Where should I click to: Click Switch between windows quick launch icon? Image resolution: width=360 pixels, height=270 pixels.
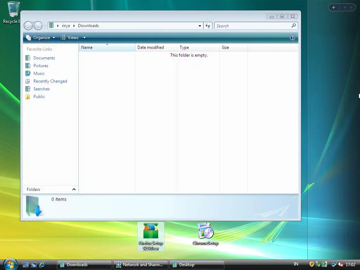coord(34,265)
